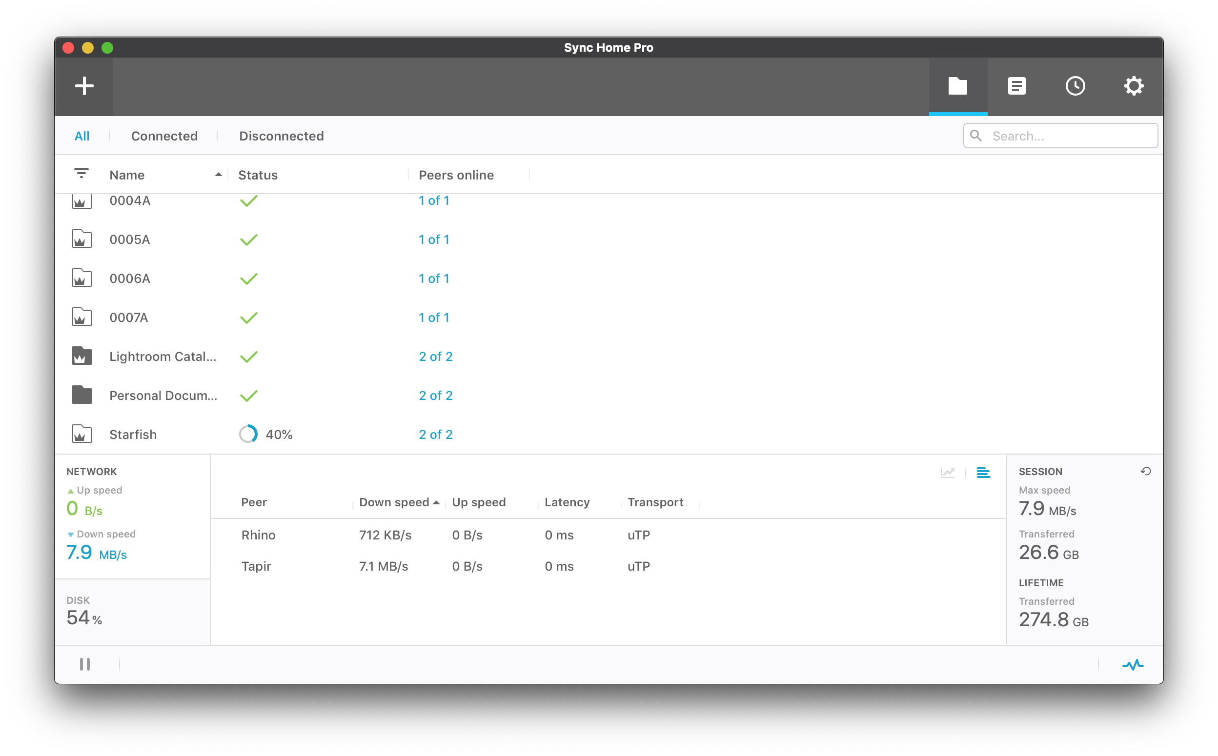Open 2 of 2 peers link for Starfish

pos(436,435)
